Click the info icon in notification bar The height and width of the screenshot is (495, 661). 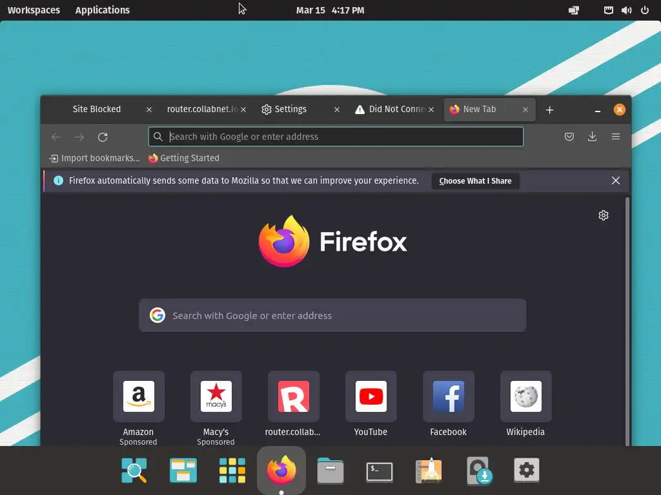[59, 180]
